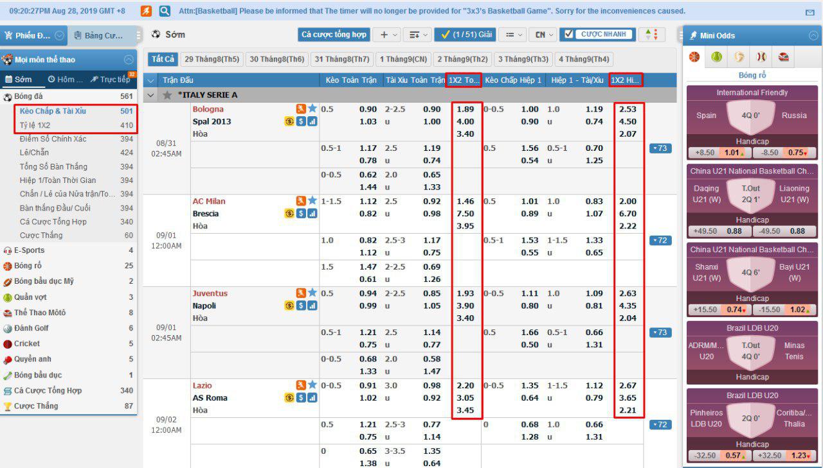Viewport: 823px width, 468px height.
Task: Select the baseball icon in Mini Odds
Action: [x=761, y=57]
